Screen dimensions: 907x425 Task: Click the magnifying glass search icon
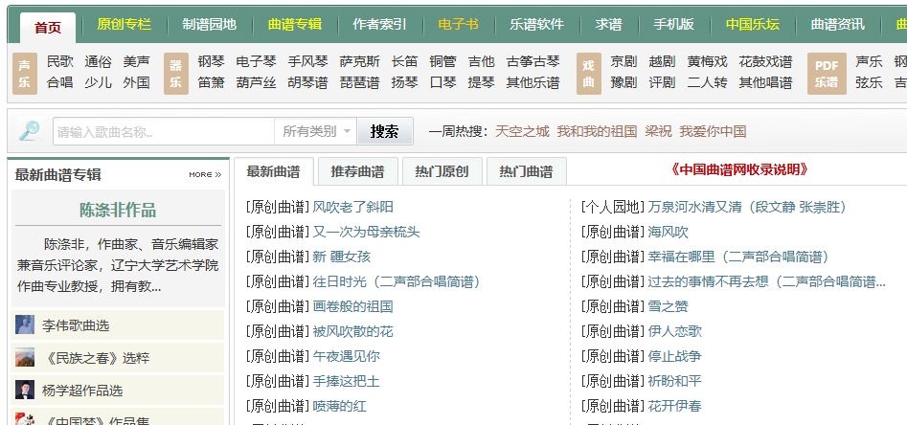(29, 131)
